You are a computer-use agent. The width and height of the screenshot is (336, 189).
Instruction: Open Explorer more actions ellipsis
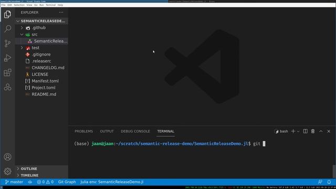pyautogui.click(x=61, y=13)
